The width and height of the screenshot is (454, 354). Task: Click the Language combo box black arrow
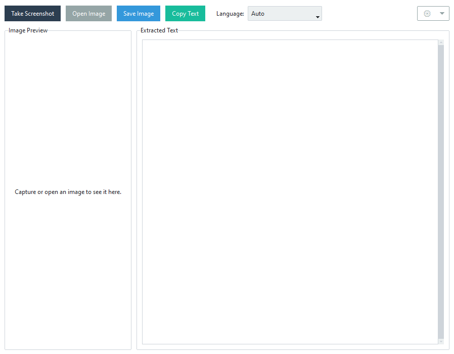tap(317, 17)
